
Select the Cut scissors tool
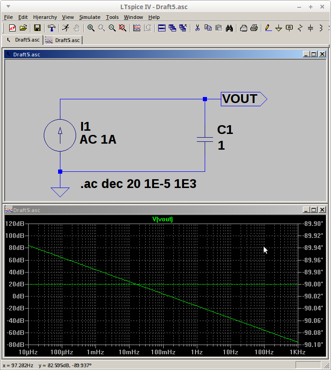click(x=197, y=28)
